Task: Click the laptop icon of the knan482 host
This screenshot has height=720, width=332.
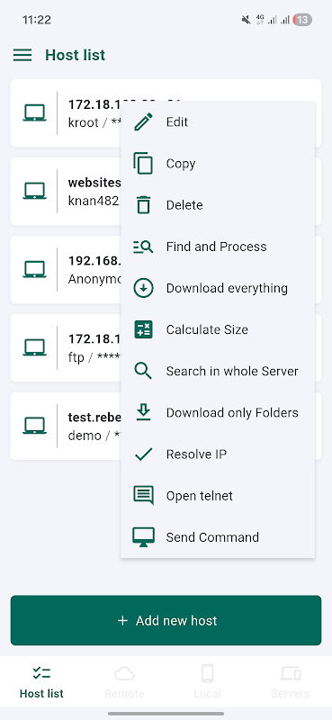Action: pyautogui.click(x=34, y=191)
